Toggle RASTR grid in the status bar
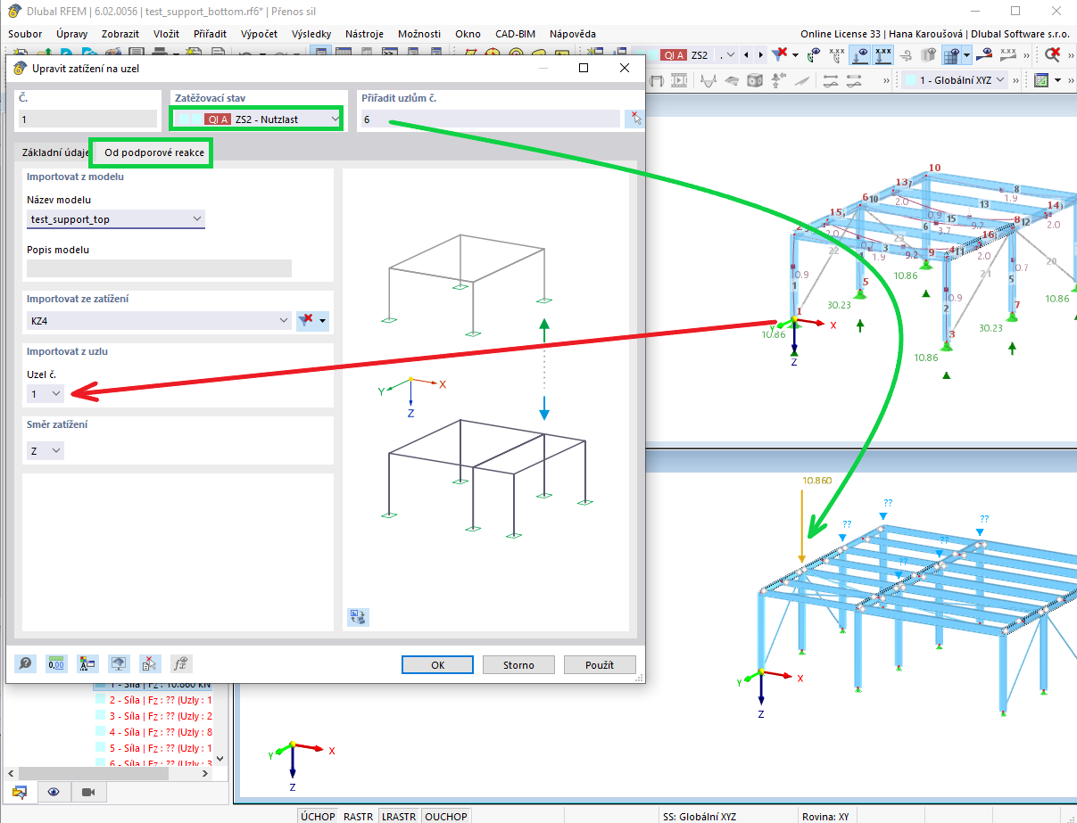 tap(359, 816)
